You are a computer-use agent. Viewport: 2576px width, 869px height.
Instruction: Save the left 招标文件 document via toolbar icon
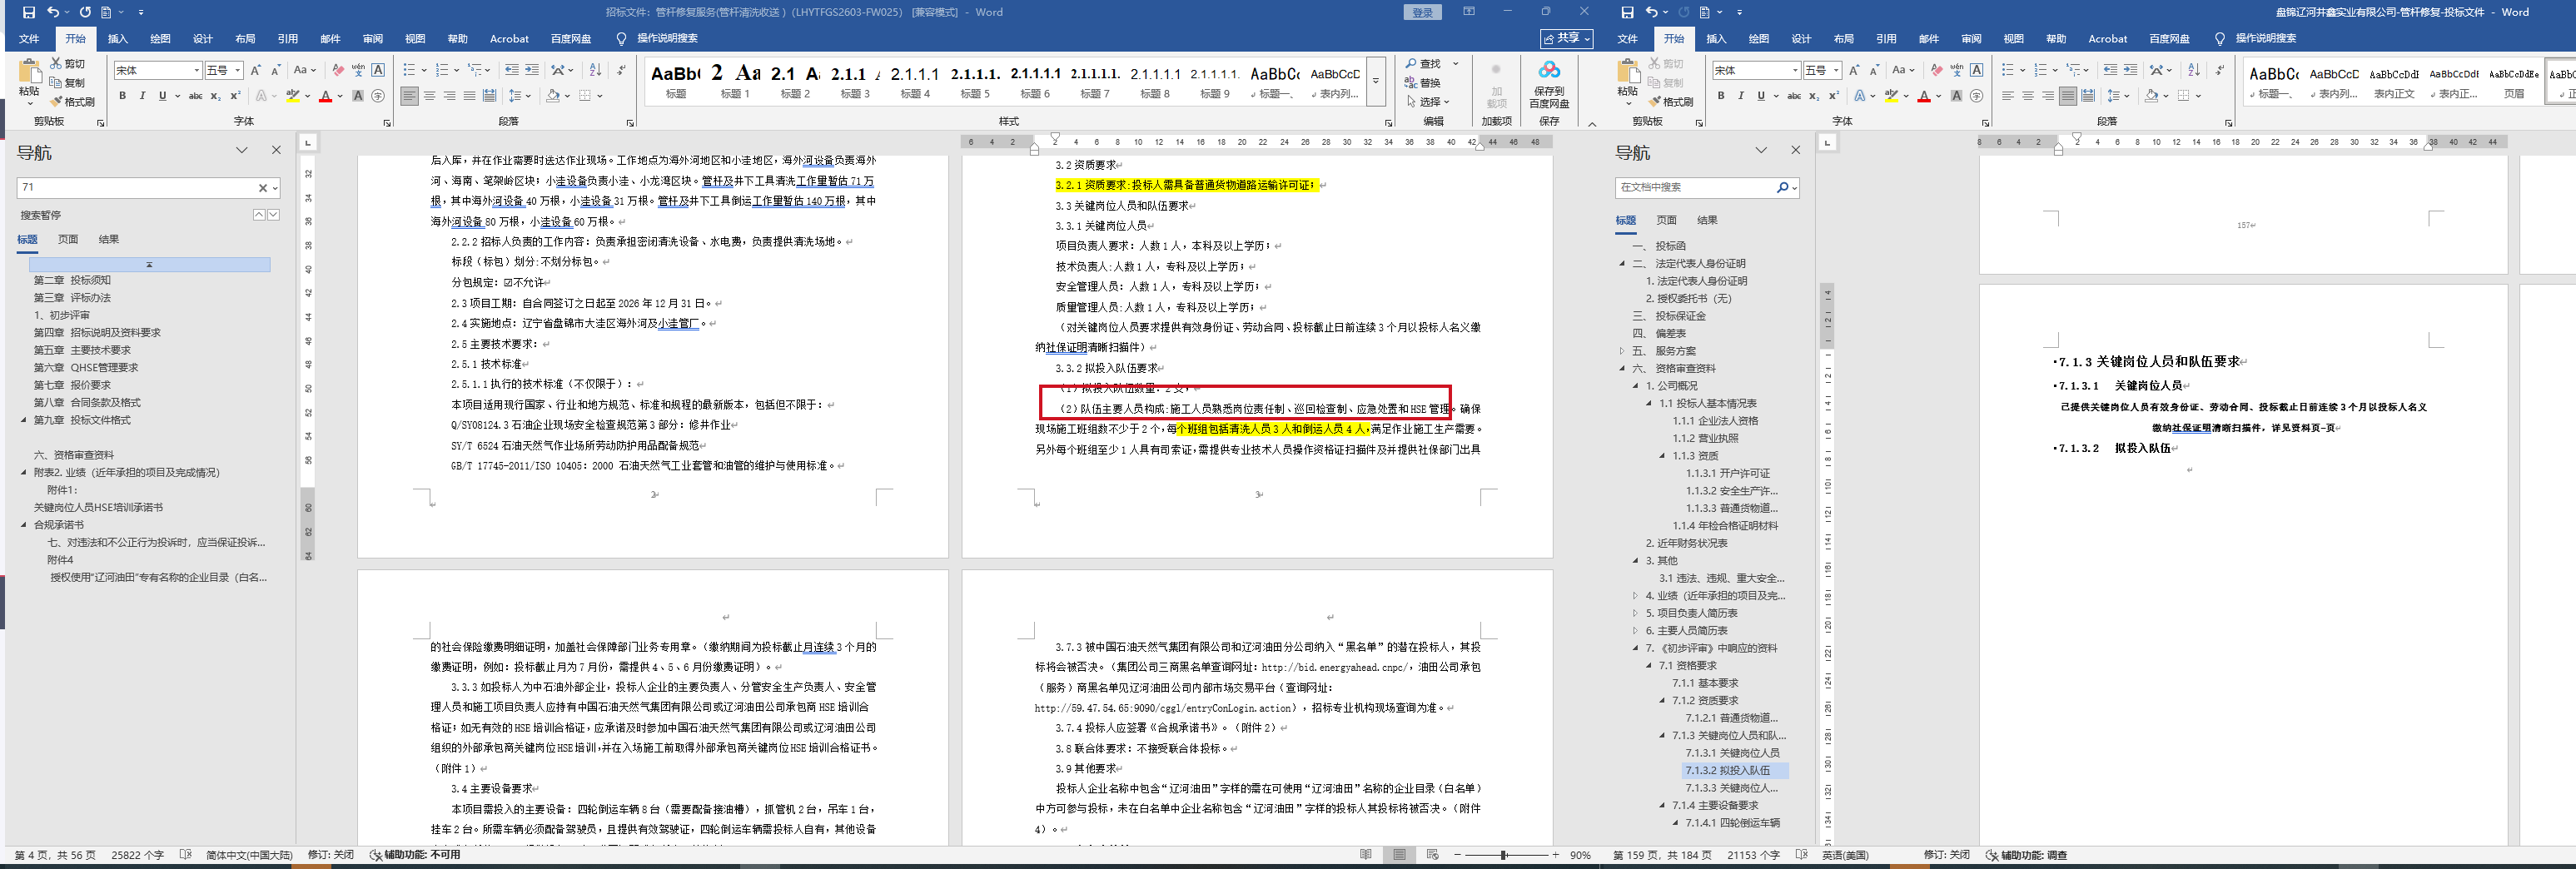(28, 12)
